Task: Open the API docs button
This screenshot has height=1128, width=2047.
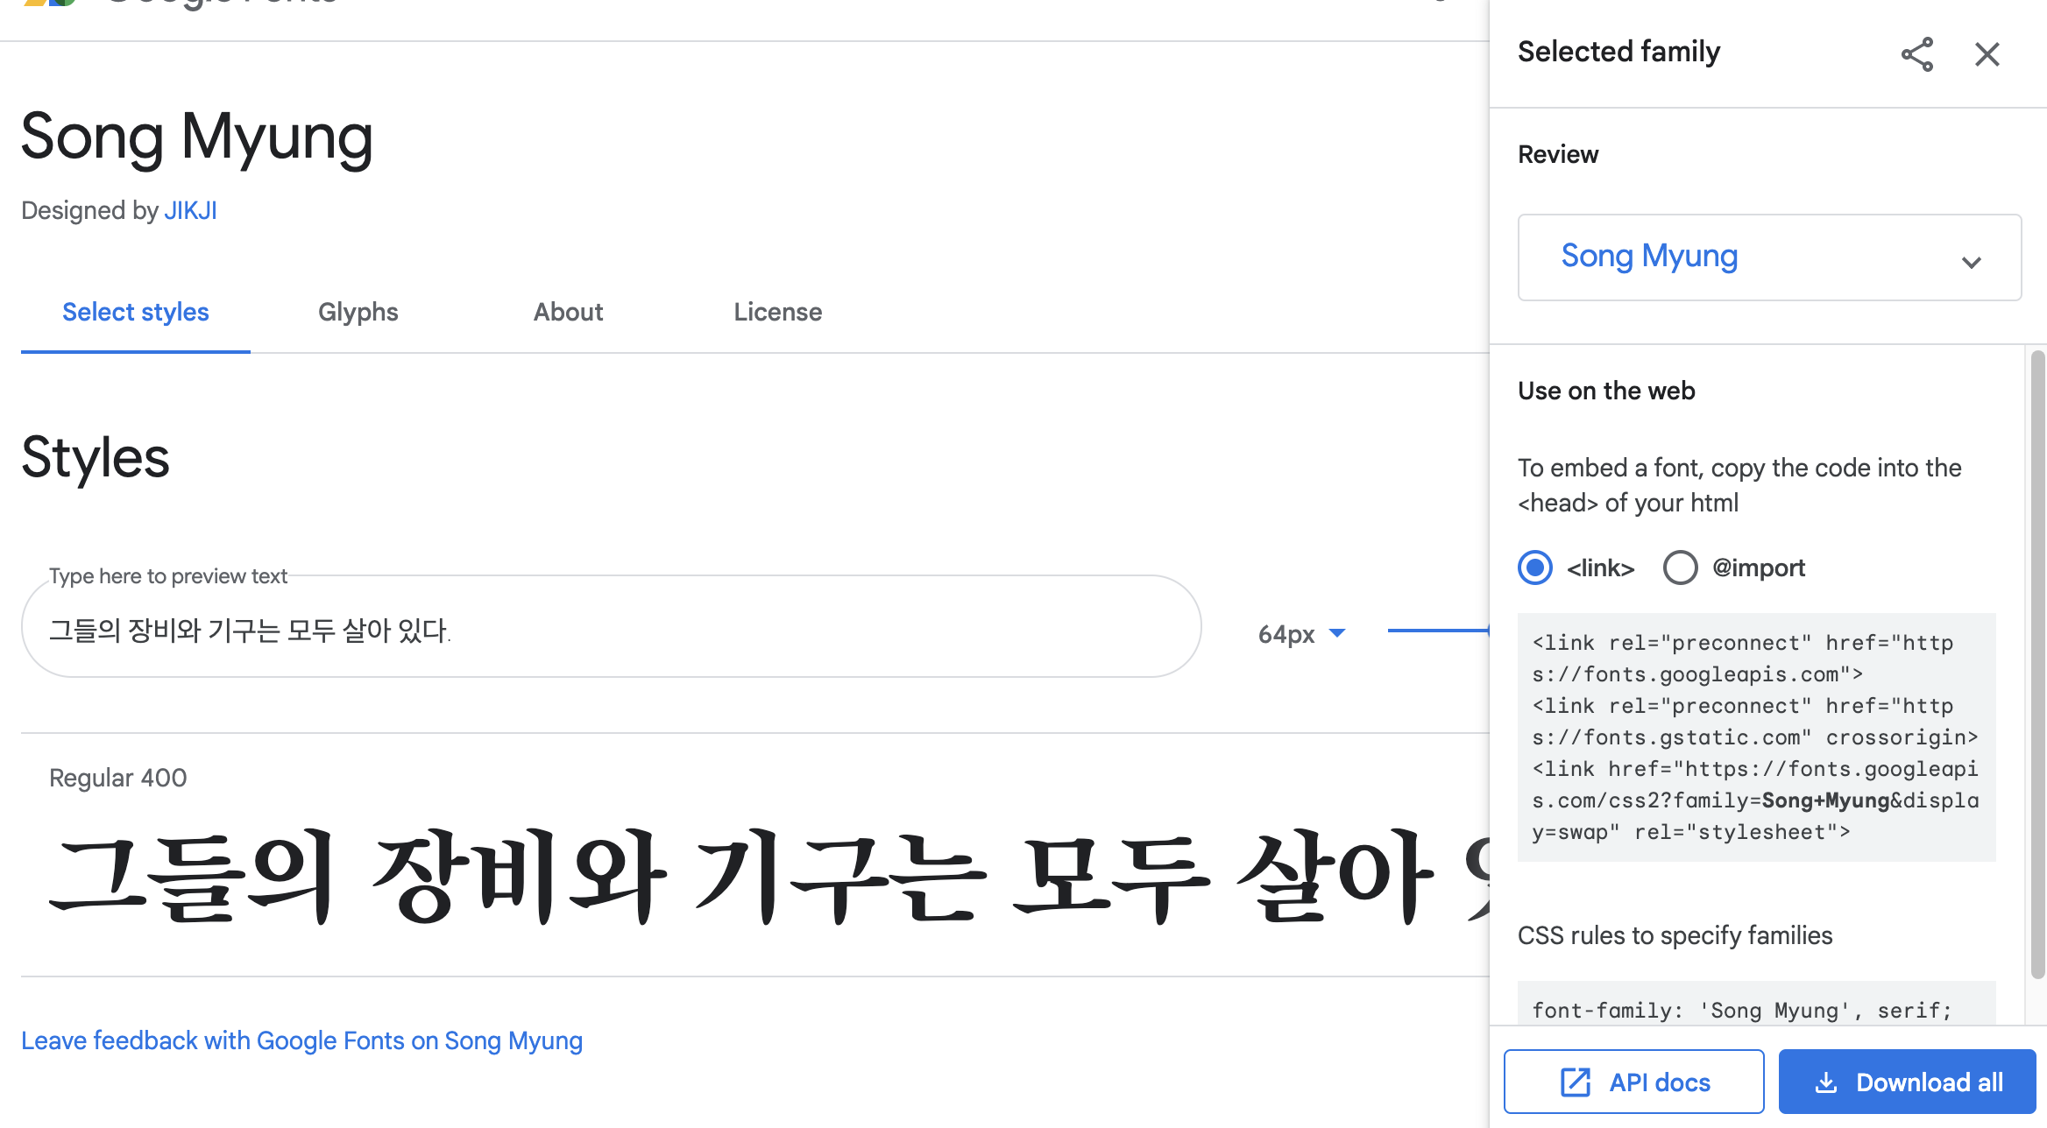Action: point(1634,1082)
